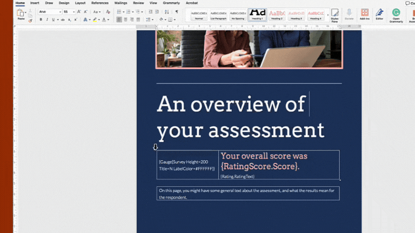This screenshot has height=233, width=415.
Task: Apply the No Spacing style
Action: 238,15
